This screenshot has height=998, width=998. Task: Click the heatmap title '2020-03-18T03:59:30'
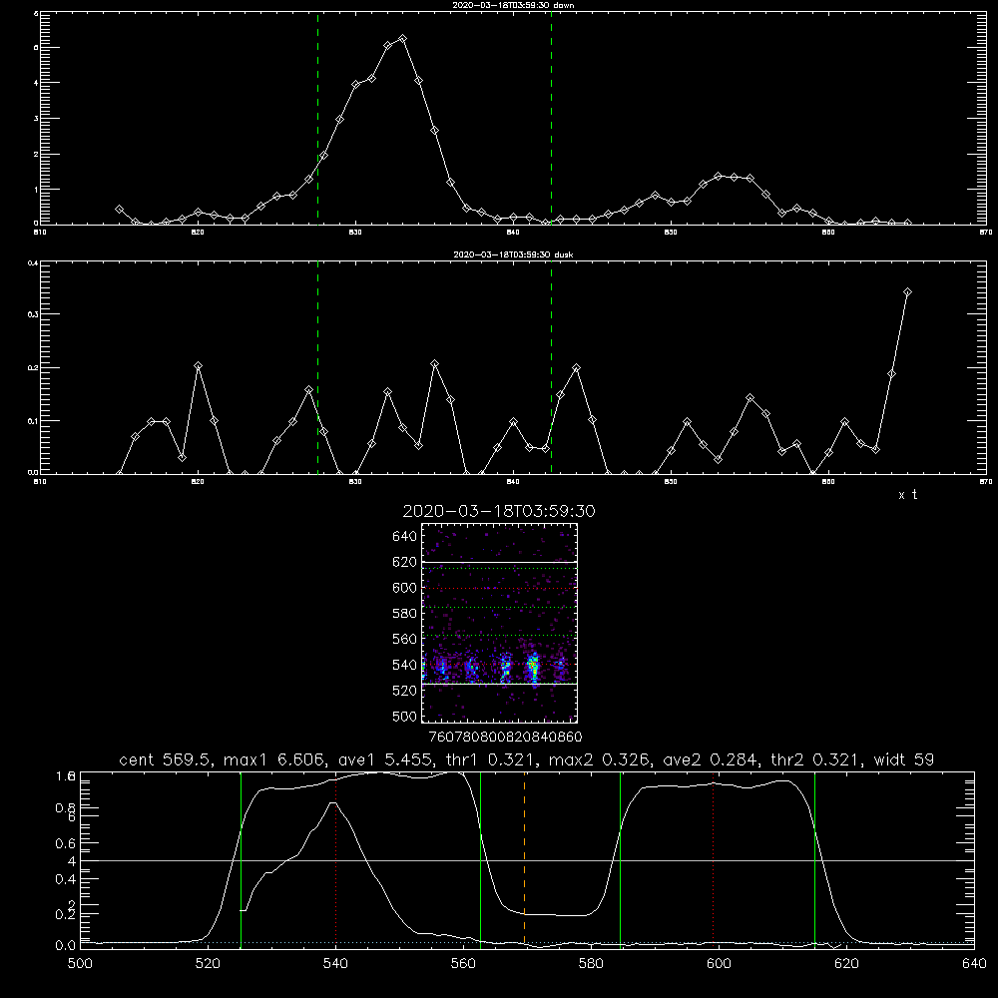point(499,511)
